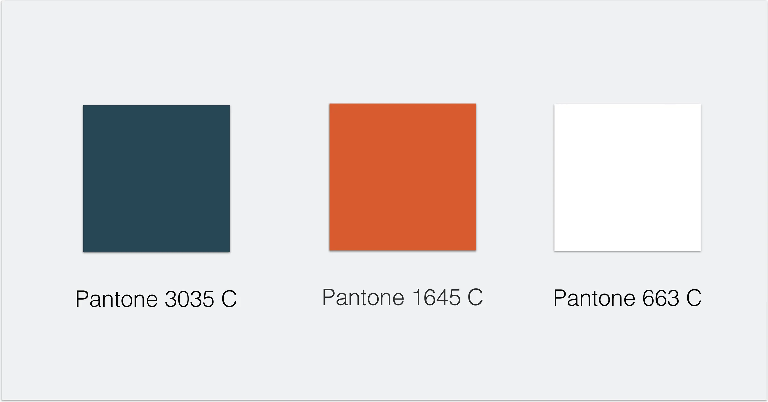Click the "Pantone 3035 C" label
Image resolution: width=768 pixels, height=402 pixels.
156,299
